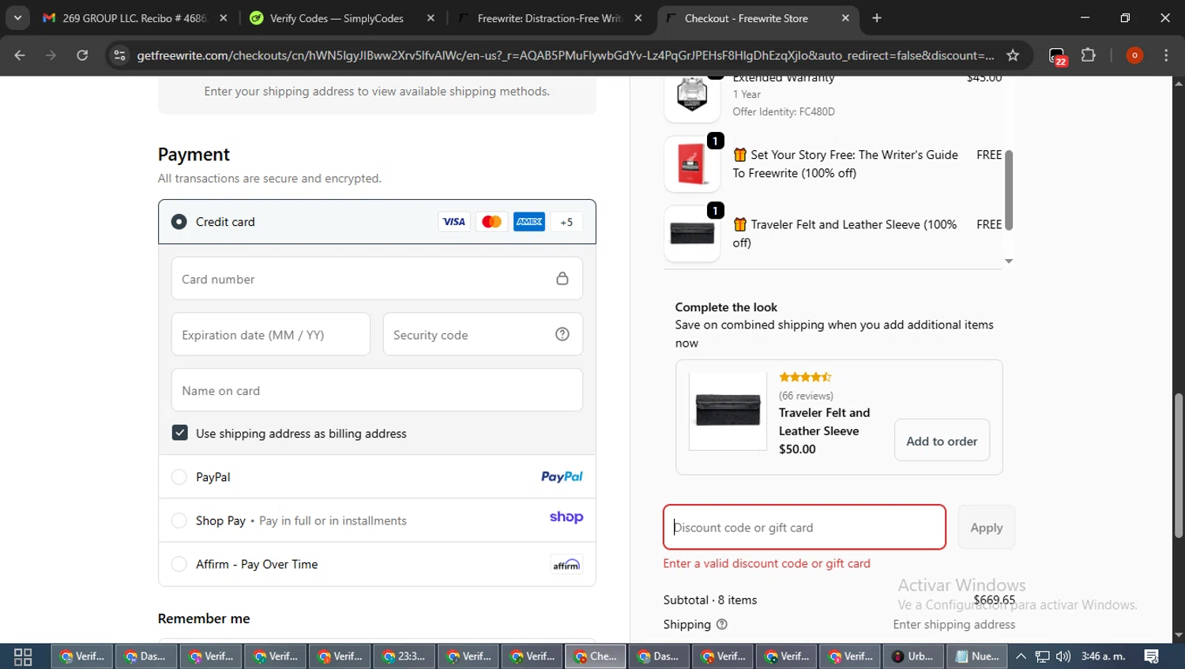
Task: View site information icon in address bar
Action: [x=119, y=55]
